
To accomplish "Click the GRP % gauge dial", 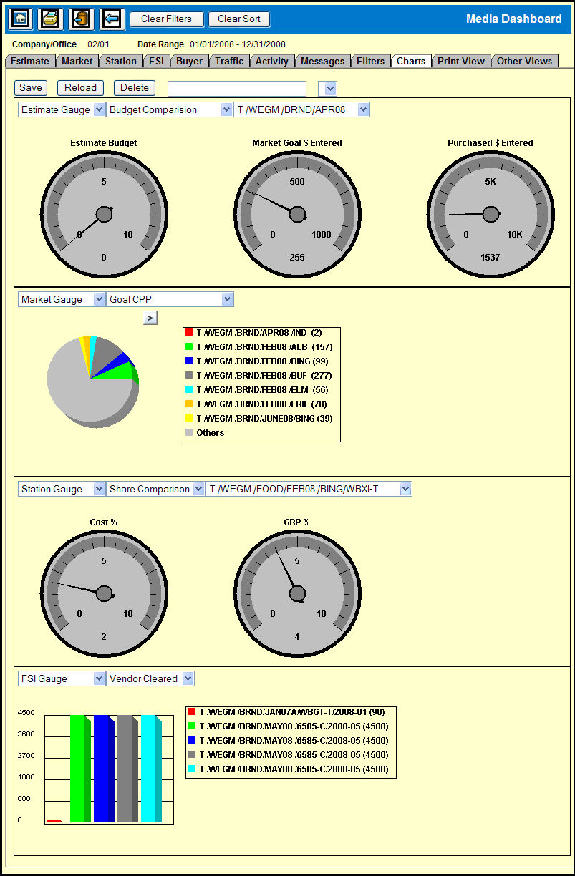I will click(297, 593).
